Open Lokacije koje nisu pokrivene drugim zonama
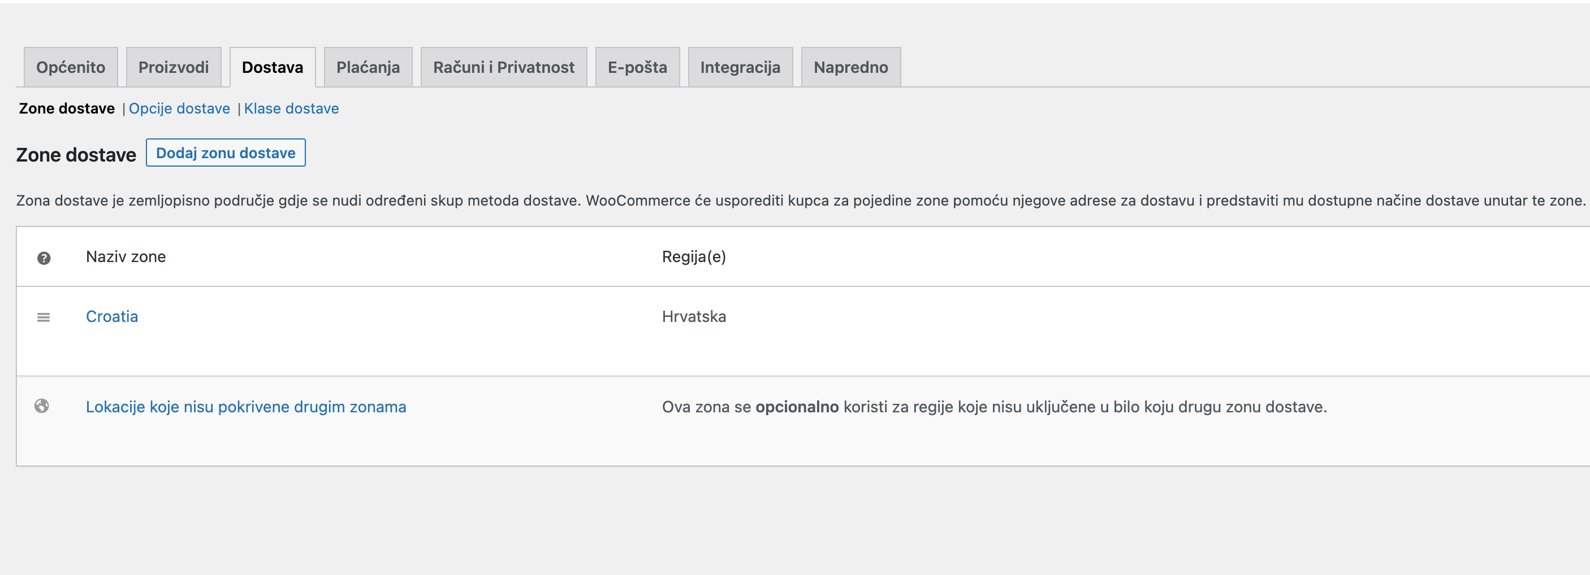 coord(245,407)
